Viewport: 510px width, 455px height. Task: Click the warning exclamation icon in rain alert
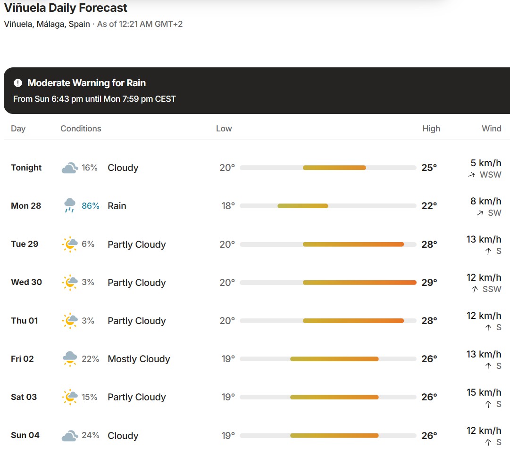click(18, 83)
